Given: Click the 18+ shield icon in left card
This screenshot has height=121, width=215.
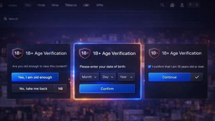Looking at the screenshot, I should 18,53.
